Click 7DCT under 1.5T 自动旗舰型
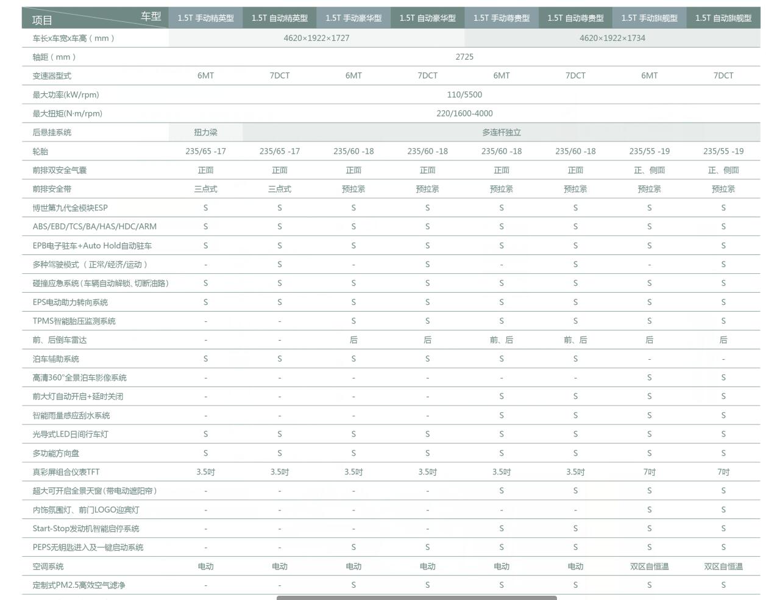766x600 pixels. coord(723,76)
